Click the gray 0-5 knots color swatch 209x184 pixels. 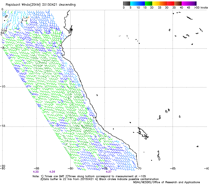[x=127, y=3]
